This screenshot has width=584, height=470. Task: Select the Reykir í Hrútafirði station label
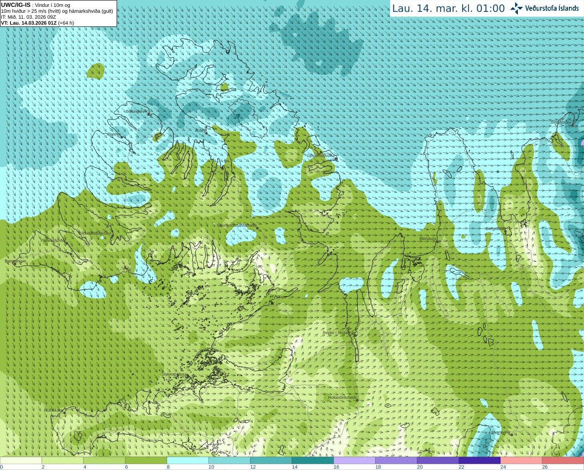(338, 333)
